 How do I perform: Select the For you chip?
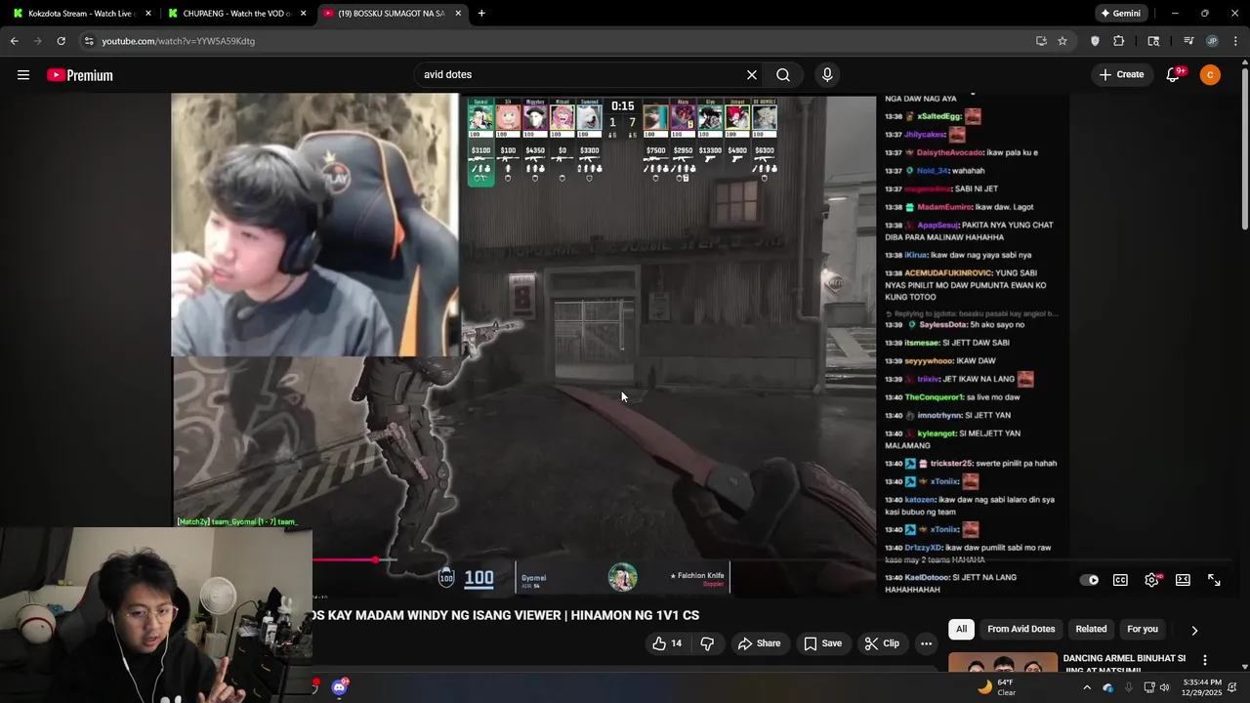1143,629
